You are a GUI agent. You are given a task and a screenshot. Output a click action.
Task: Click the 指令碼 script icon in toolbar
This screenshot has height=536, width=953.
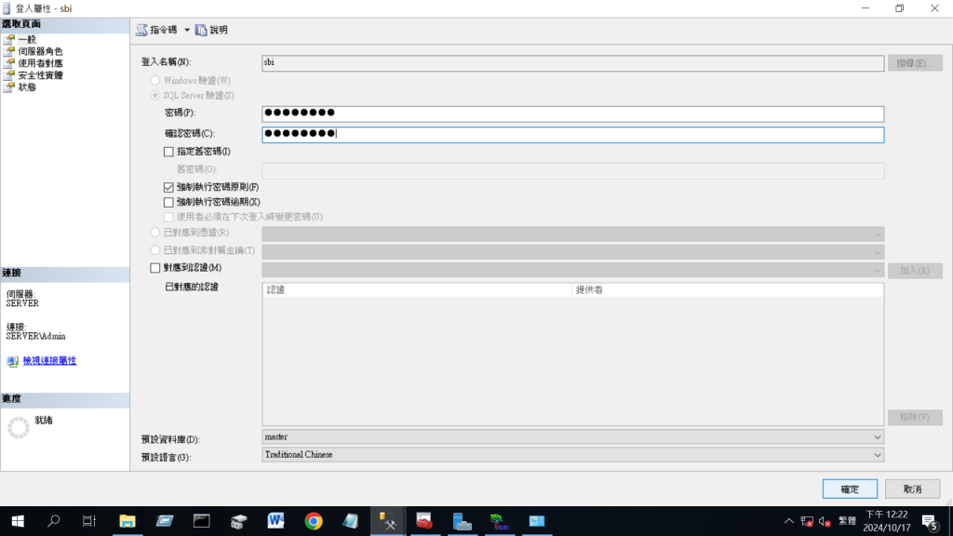(142, 30)
